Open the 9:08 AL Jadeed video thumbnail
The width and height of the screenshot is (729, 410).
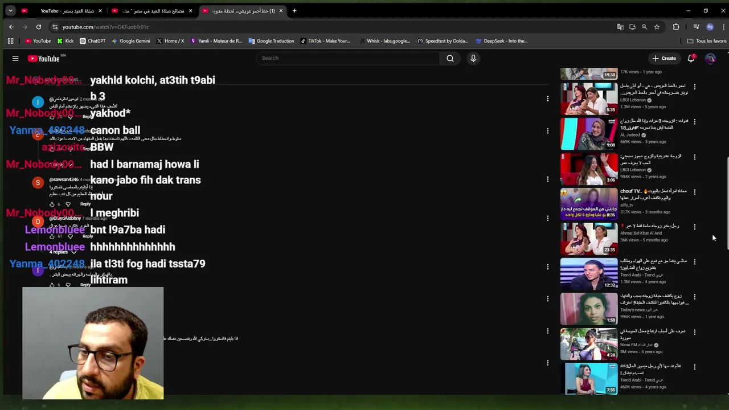point(589,134)
